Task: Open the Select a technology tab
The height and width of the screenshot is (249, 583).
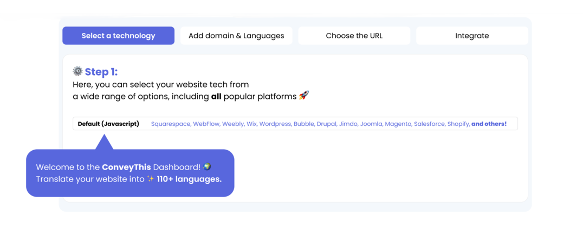Action: click(118, 36)
